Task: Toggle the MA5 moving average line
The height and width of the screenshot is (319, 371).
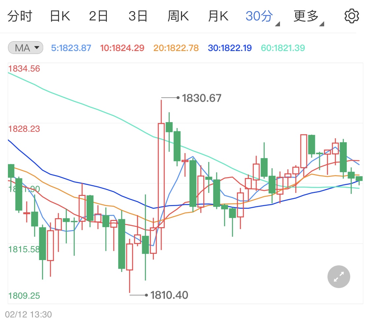Action: click(x=71, y=47)
